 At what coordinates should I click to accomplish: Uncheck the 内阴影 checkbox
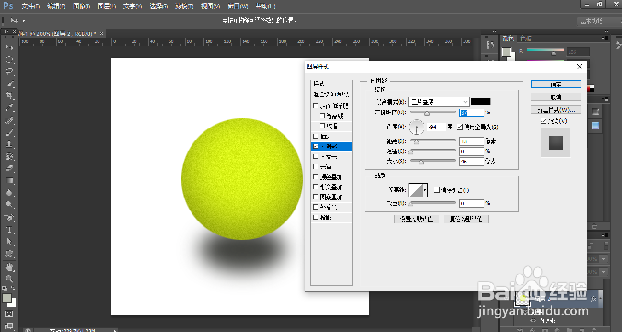pyautogui.click(x=315, y=146)
